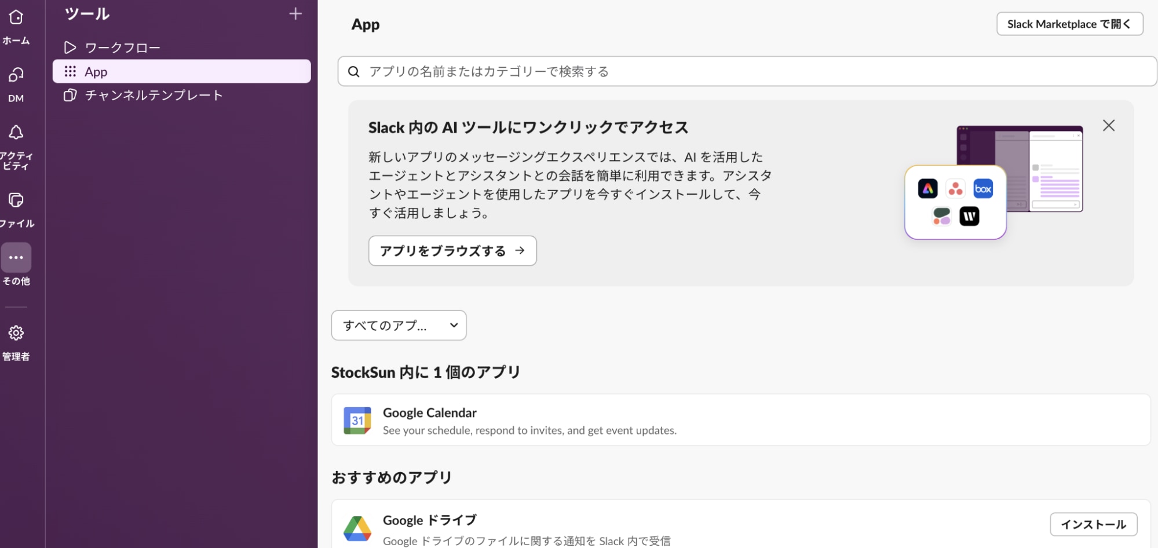
Task: Open チャンネルテンプレート from the sidebar
Action: [x=154, y=95]
